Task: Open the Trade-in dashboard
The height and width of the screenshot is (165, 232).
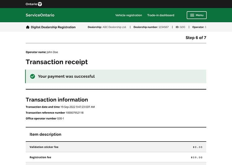Action: pyautogui.click(x=161, y=15)
